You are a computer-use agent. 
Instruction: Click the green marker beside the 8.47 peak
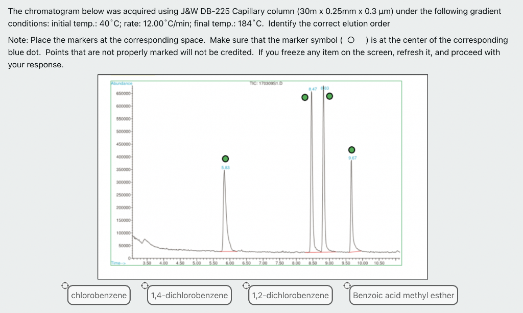pos(305,96)
